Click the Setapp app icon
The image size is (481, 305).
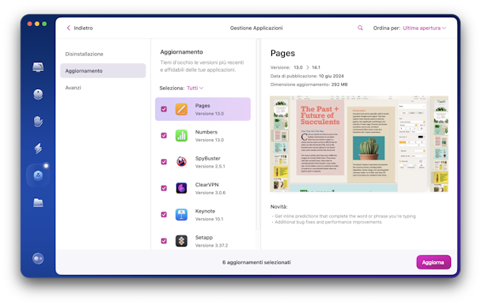click(181, 241)
